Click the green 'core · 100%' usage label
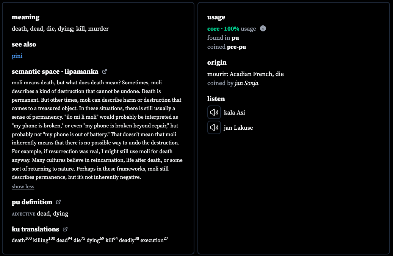 click(x=223, y=29)
